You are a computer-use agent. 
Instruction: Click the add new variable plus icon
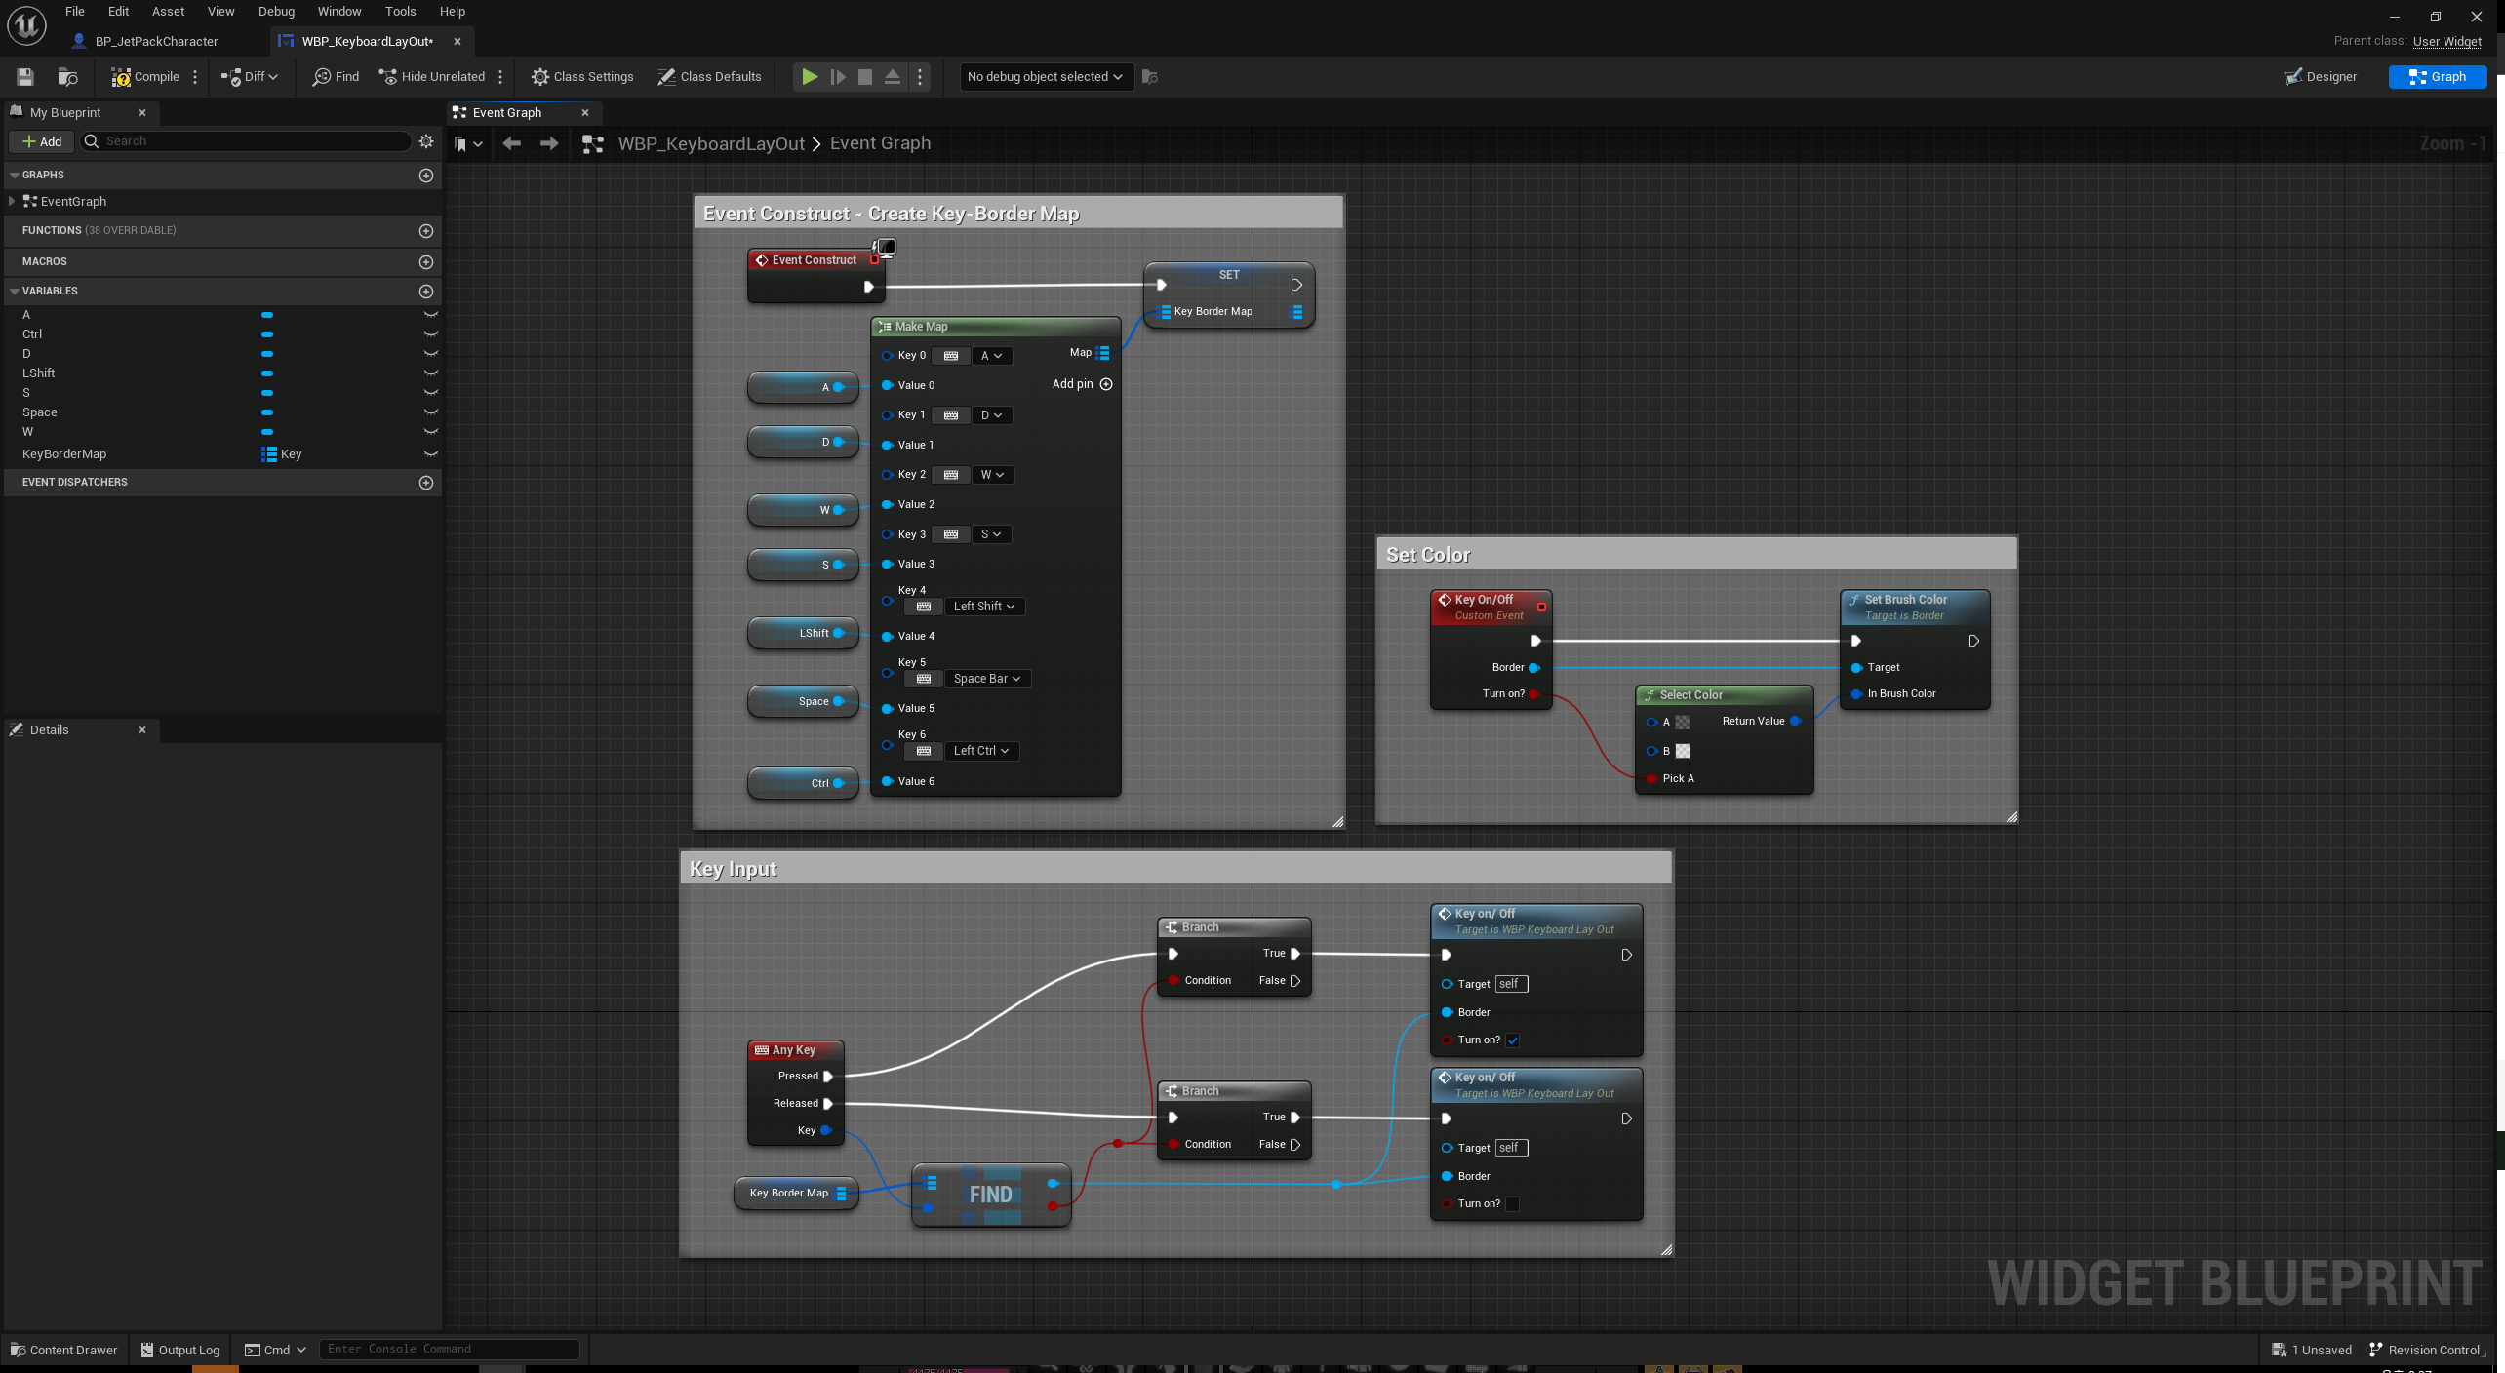pyautogui.click(x=425, y=291)
